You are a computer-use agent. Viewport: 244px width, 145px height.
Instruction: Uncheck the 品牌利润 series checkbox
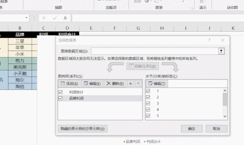pos(61,98)
